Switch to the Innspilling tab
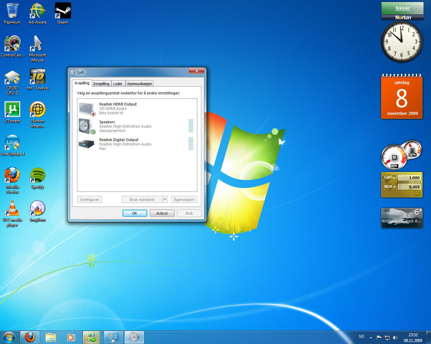The width and height of the screenshot is (431, 344). (101, 84)
